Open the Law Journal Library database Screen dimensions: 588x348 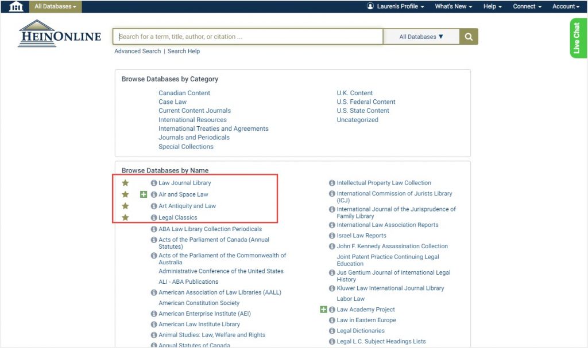click(x=184, y=183)
